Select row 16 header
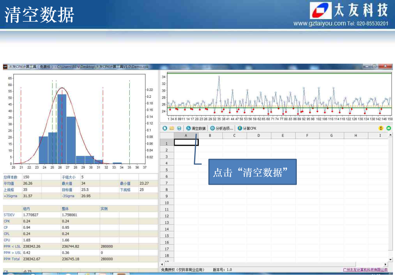Screen dimensions: 395x275 click(x=167, y=242)
